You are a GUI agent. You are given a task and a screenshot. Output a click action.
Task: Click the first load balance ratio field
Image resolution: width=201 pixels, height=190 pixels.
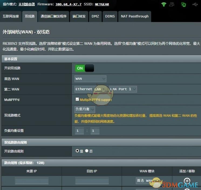[x=79, y=131]
